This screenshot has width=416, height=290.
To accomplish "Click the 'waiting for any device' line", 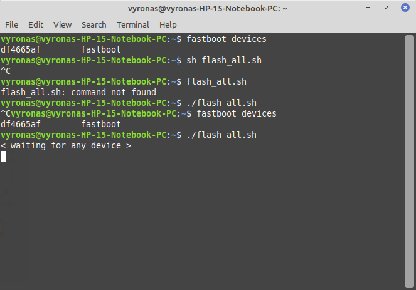I will 66,146.
